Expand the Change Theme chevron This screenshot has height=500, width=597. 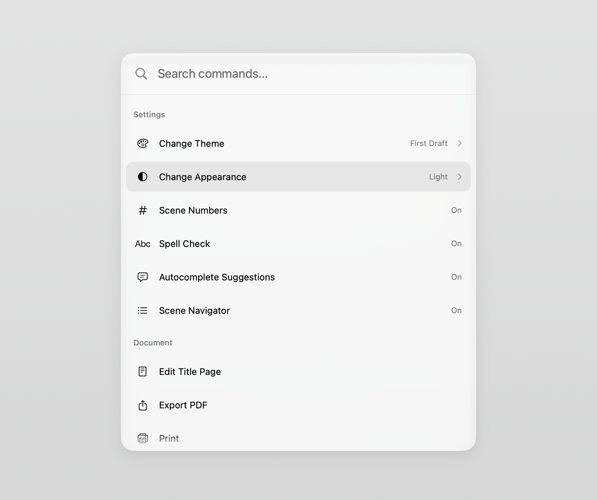[x=460, y=143]
